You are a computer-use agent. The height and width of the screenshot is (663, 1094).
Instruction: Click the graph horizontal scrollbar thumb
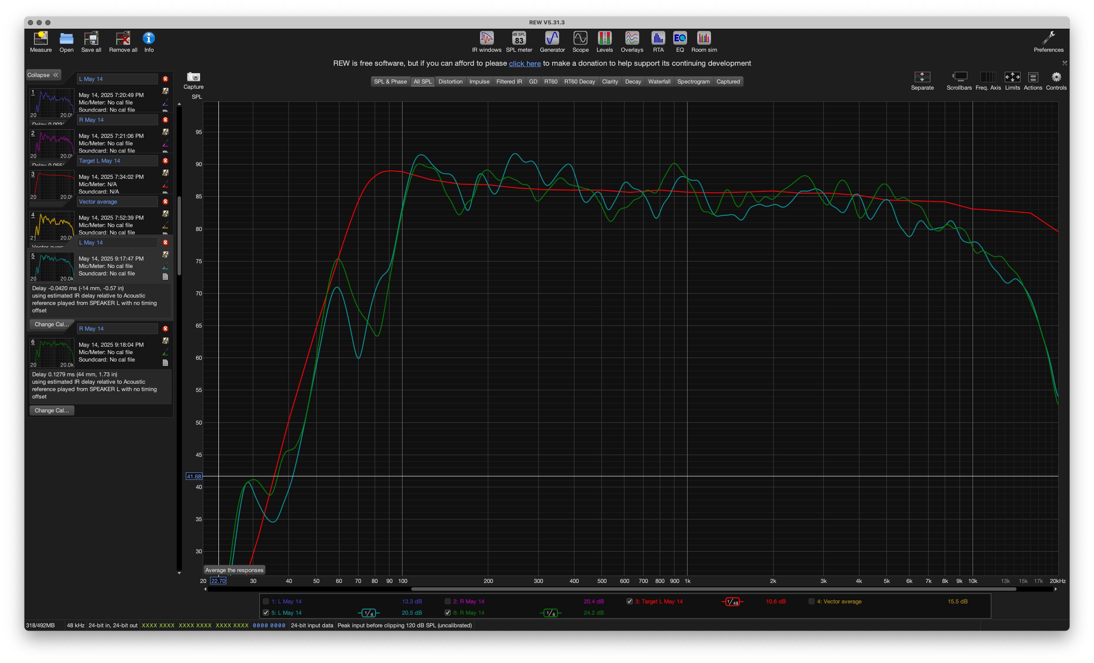(x=714, y=589)
